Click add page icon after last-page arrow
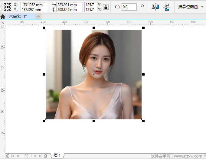This screenshot has width=206, height=159. (x=45, y=156)
